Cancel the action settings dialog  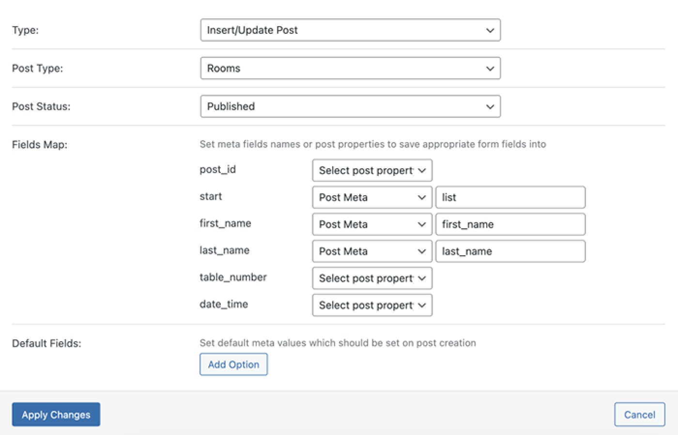[639, 415]
